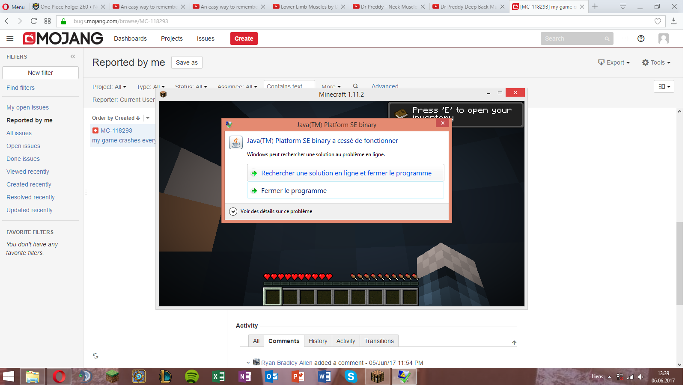Switch to the Comments activity tab
The width and height of the screenshot is (685, 385).
coord(284,341)
